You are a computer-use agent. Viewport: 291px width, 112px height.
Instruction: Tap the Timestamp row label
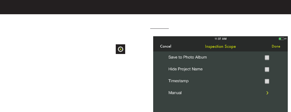178,81
